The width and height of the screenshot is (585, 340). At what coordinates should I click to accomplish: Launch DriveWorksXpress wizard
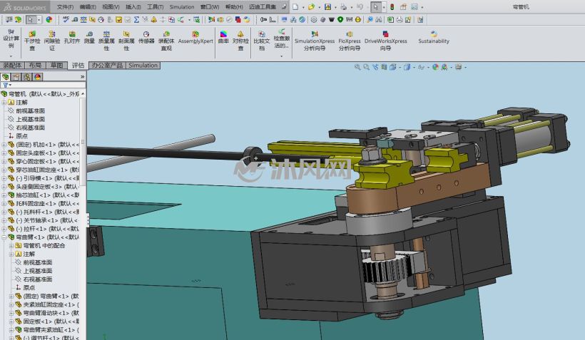click(386, 41)
